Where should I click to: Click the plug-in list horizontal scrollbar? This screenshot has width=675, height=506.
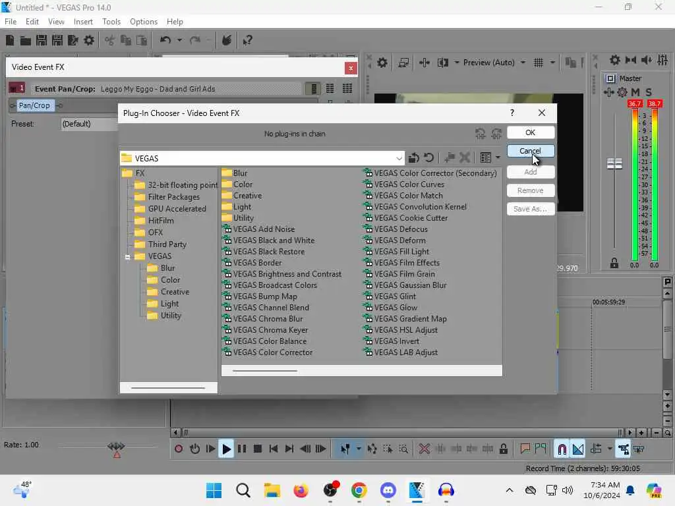coord(265,370)
